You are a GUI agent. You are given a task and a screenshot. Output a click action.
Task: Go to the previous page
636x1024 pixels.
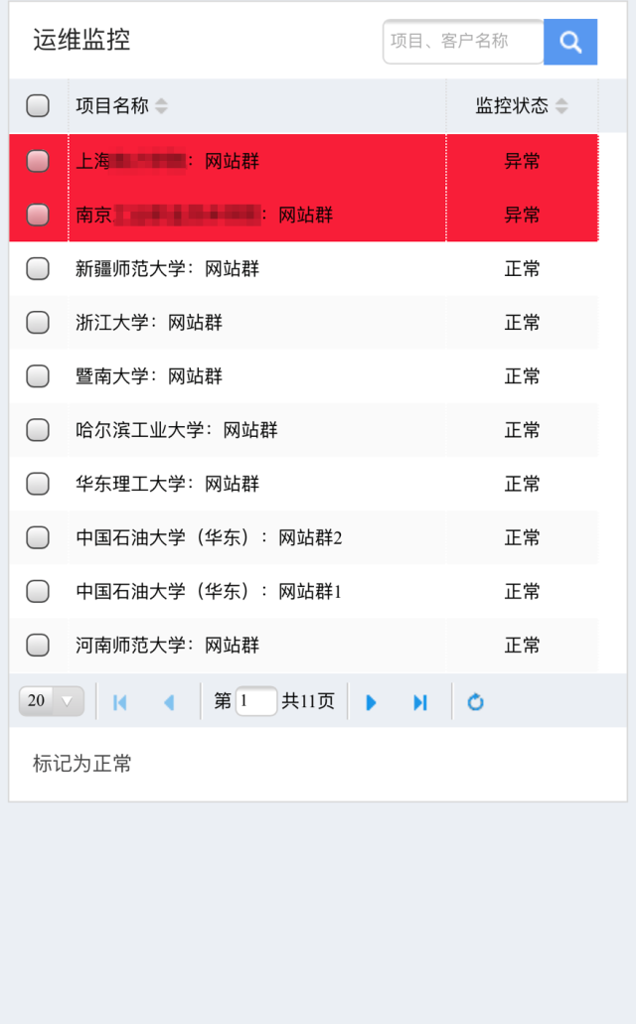coord(169,702)
